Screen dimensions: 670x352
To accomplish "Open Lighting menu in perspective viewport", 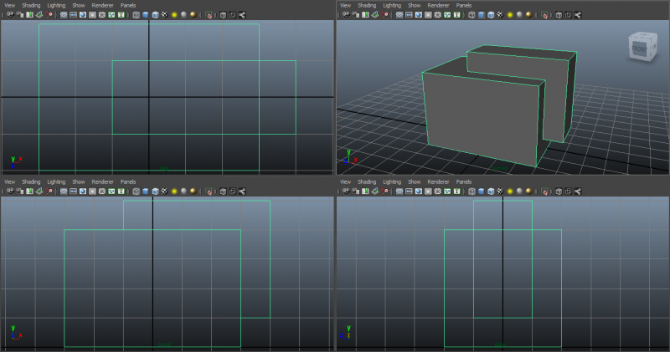I will pos(391,5).
